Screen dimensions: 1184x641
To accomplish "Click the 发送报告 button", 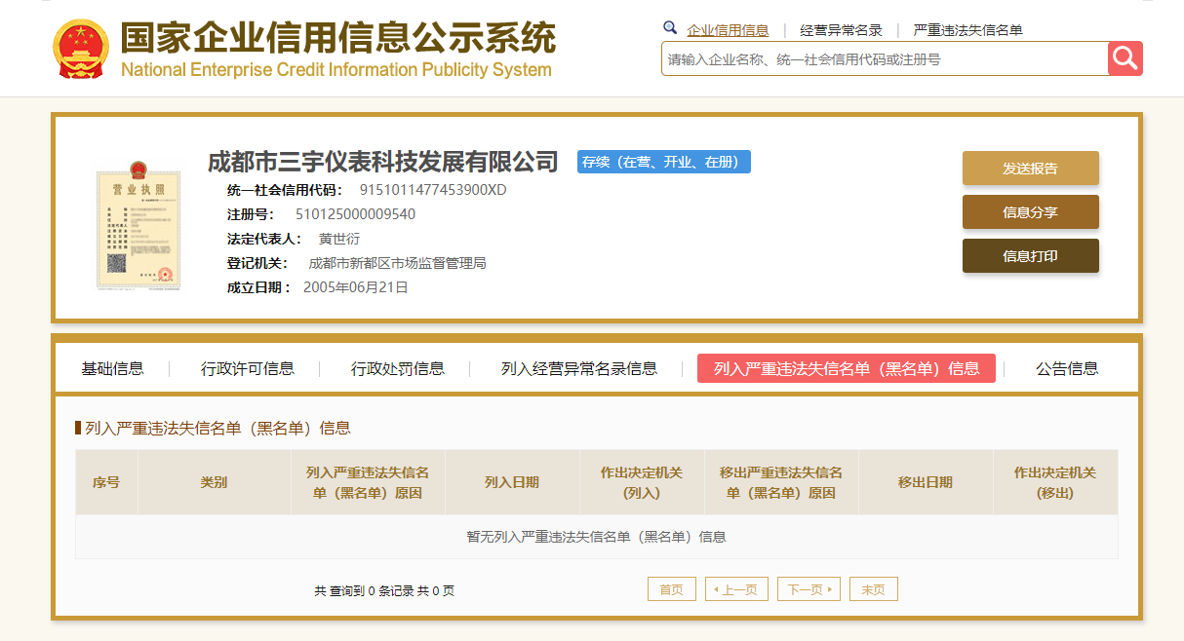I will click(1030, 168).
